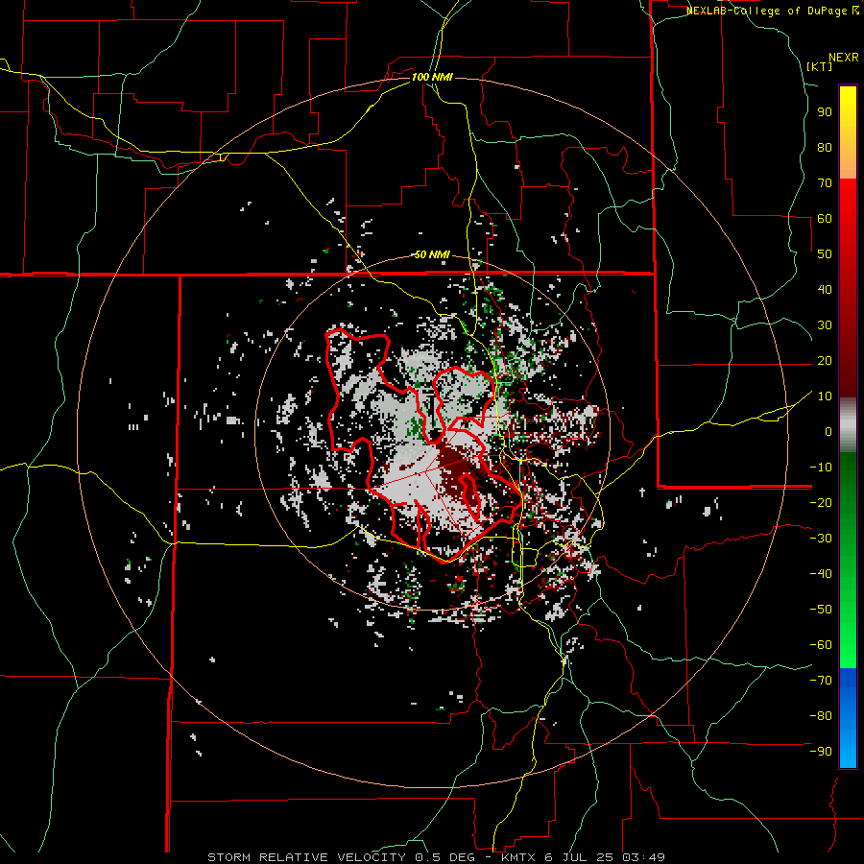This screenshot has height=864, width=864.
Task: Pick the orange band near 70 on the color bar
Action: (x=848, y=164)
